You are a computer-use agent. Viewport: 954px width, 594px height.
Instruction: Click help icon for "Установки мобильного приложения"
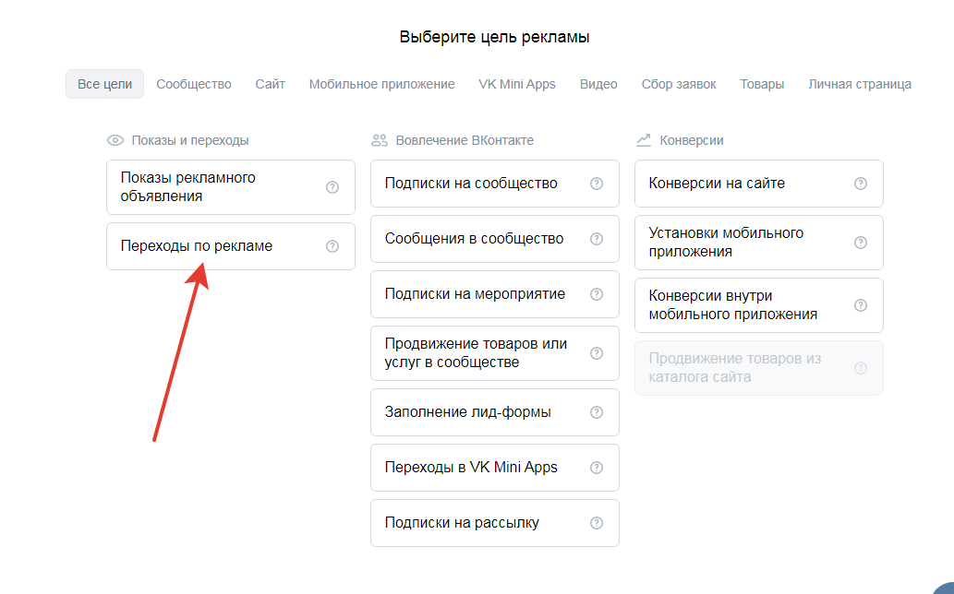click(x=861, y=242)
